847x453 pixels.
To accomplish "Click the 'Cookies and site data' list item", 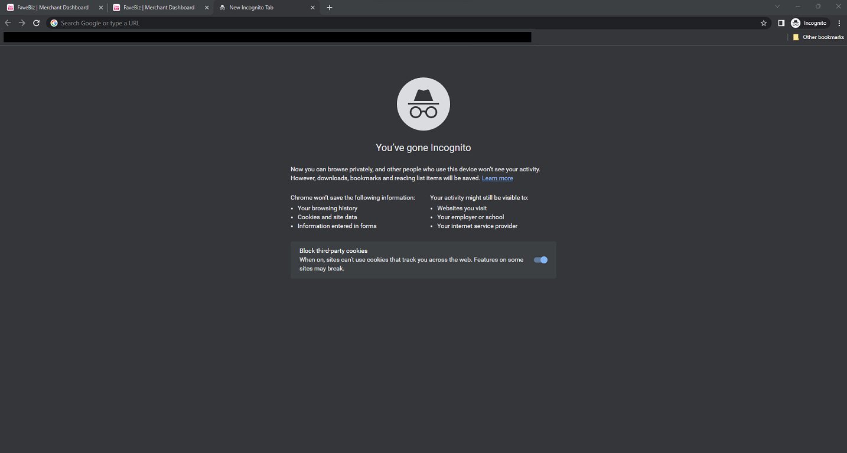I will tap(327, 217).
